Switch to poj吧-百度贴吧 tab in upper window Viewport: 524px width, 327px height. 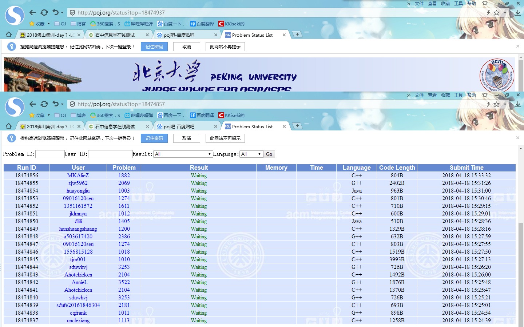coord(187,35)
